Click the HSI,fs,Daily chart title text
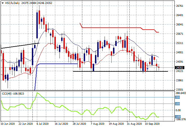Viewport: 186px width, 127px height. tap(12, 3)
